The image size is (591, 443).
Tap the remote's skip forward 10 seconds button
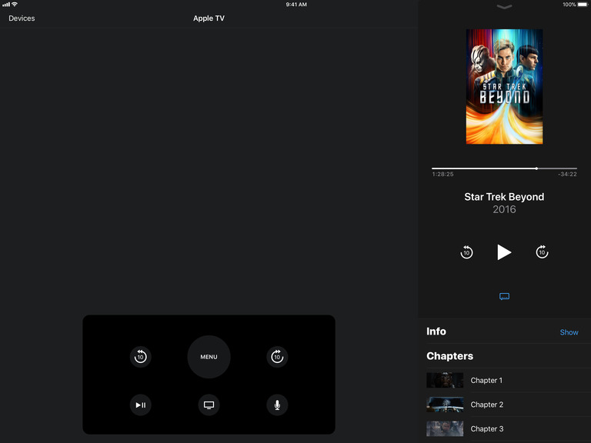(x=277, y=356)
